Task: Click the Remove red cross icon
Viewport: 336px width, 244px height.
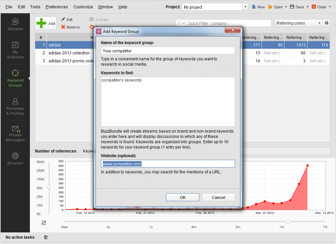Action: point(64,27)
